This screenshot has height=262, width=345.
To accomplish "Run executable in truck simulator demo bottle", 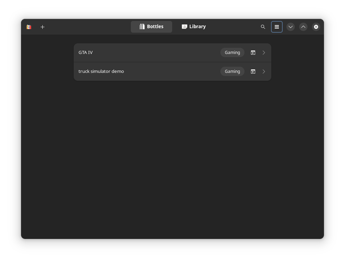I will click(x=253, y=72).
